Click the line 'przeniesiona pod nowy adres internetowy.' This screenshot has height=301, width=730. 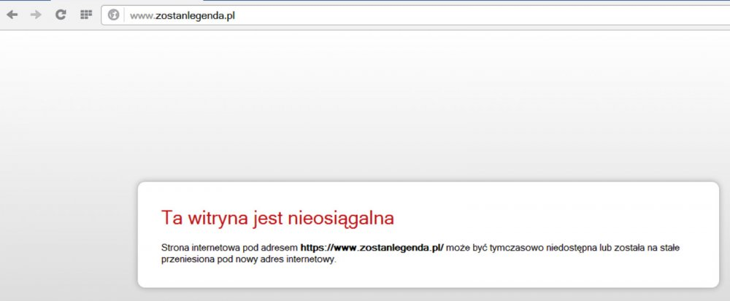[x=248, y=259]
